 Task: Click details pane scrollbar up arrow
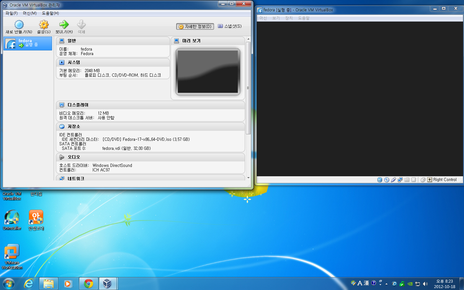(x=248, y=39)
